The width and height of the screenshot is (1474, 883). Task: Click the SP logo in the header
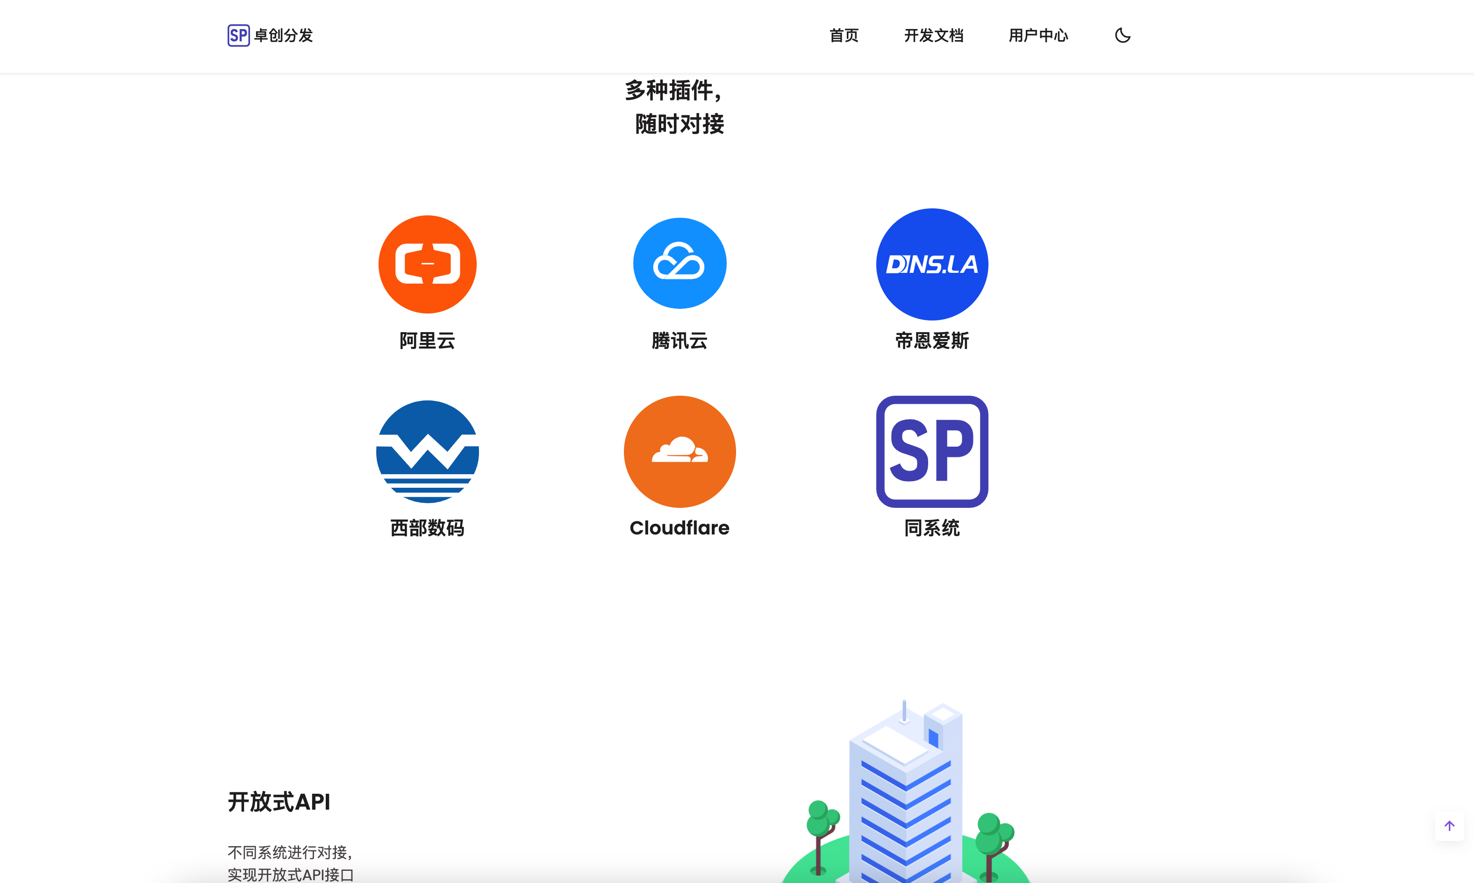(x=239, y=36)
